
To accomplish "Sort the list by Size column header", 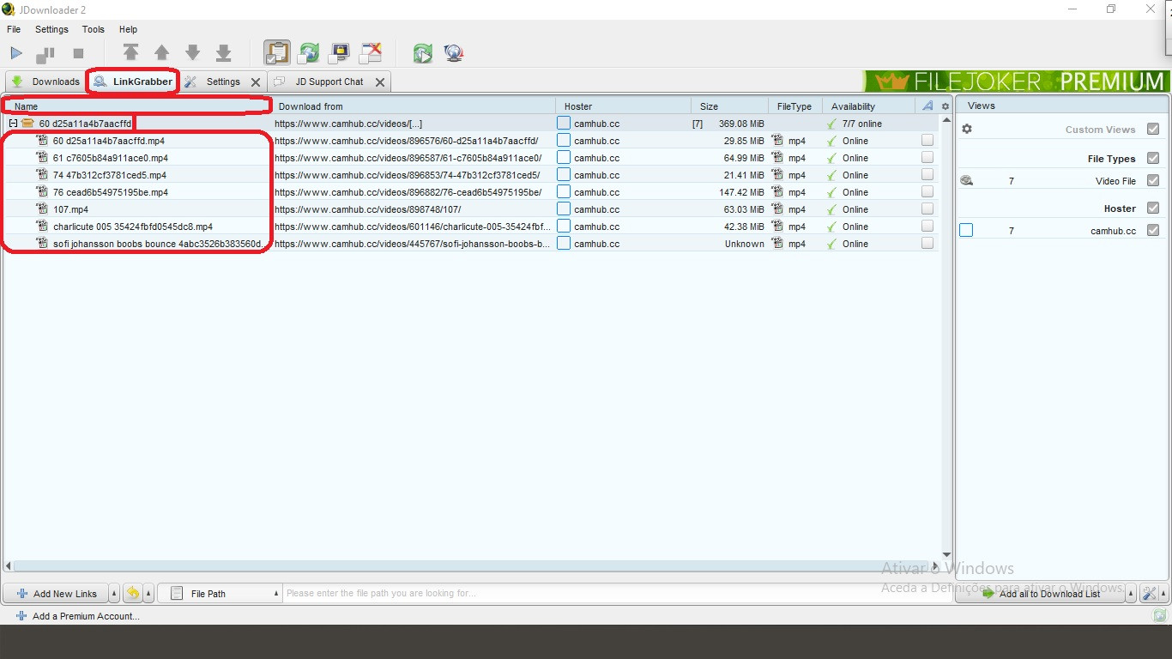I will pyautogui.click(x=729, y=106).
